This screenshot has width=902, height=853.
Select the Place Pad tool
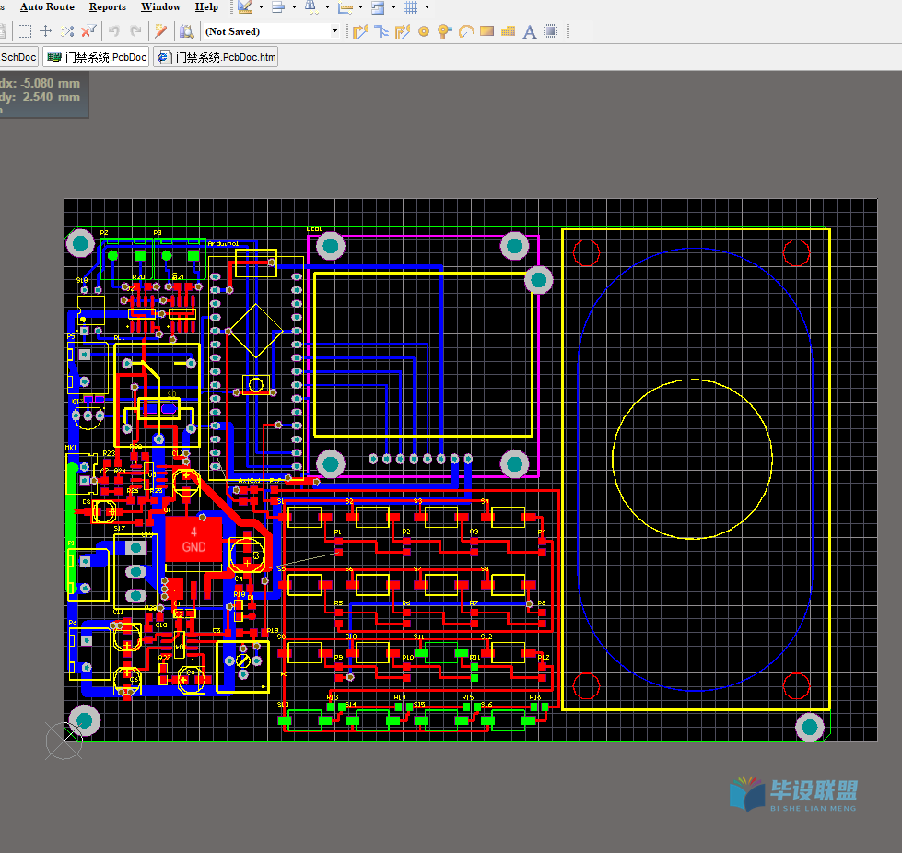tap(424, 31)
